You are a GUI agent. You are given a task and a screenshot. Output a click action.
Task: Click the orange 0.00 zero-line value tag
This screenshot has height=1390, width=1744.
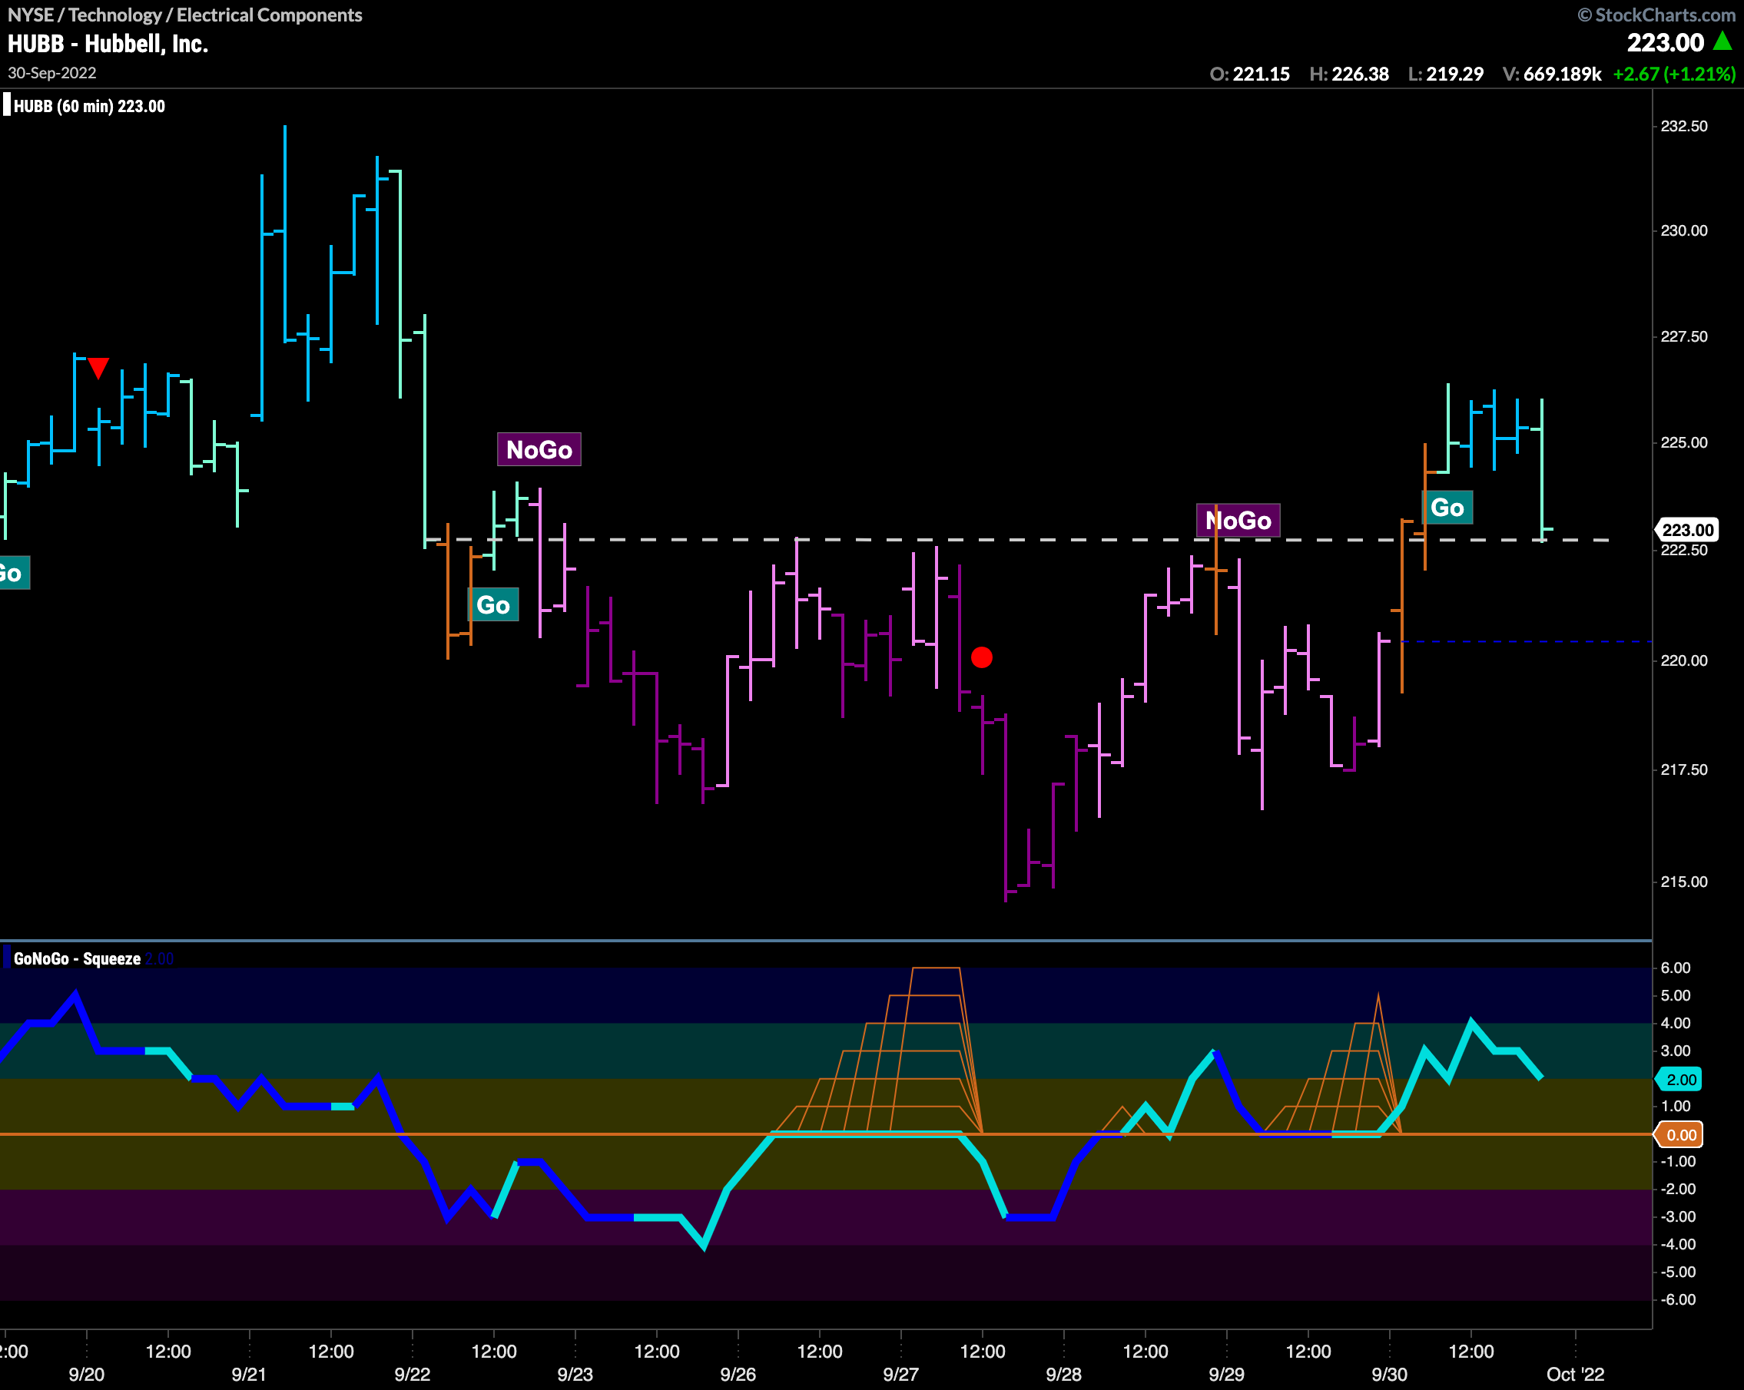pos(1681,1134)
